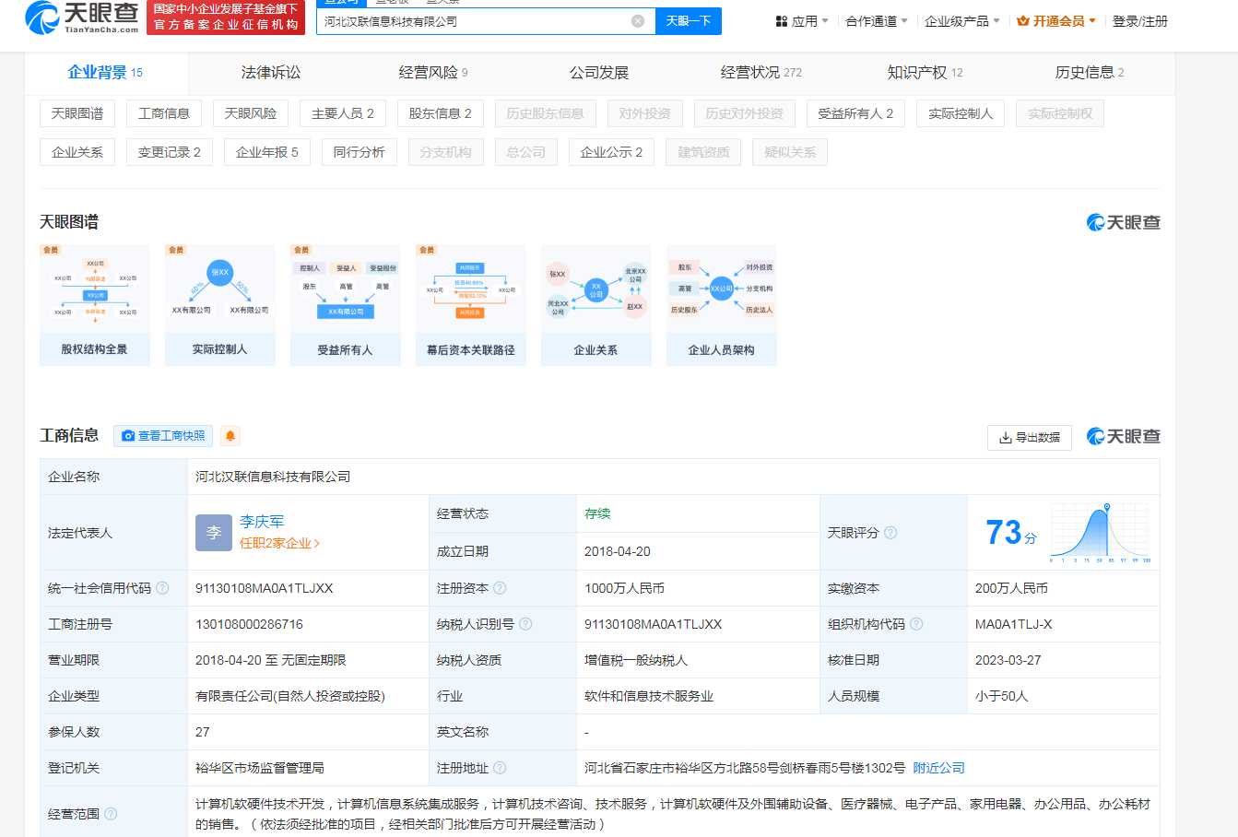Viewport: 1238px width, 837px height.
Task: Click the 李 avatar of the legal representative
Action: [x=214, y=533]
